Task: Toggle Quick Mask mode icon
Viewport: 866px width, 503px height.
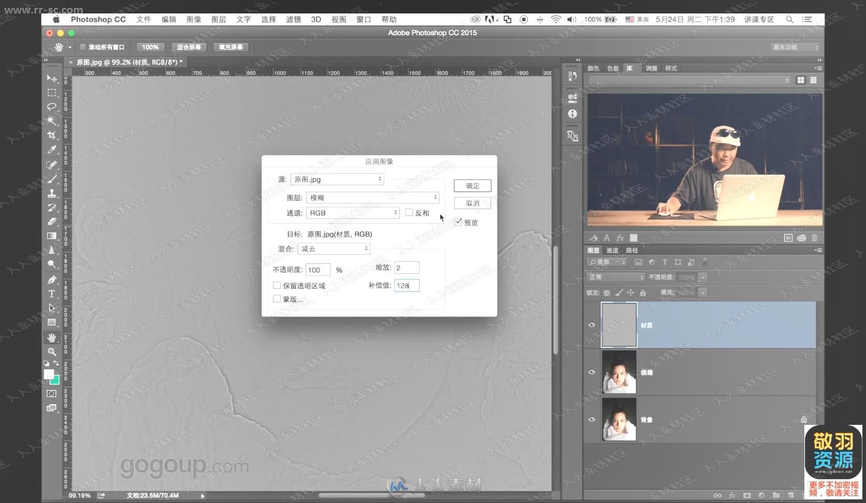Action: [x=51, y=394]
